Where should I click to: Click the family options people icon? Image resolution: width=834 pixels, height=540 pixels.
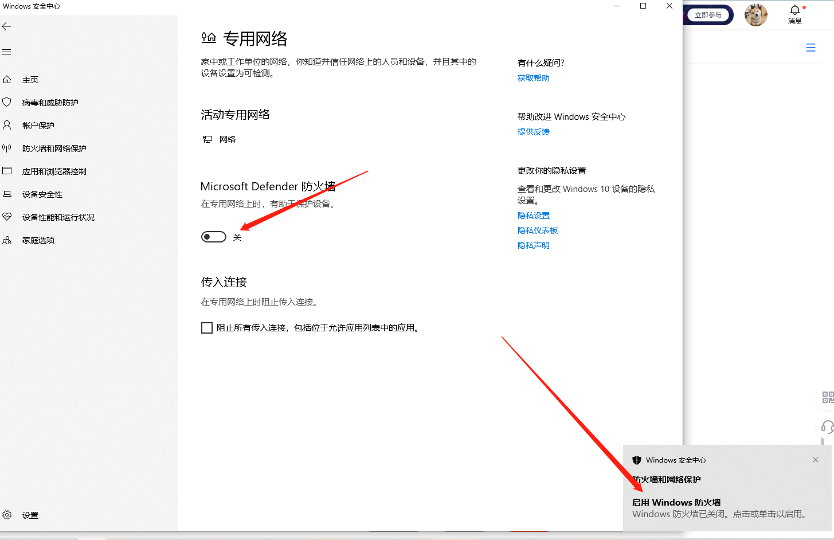point(7,240)
